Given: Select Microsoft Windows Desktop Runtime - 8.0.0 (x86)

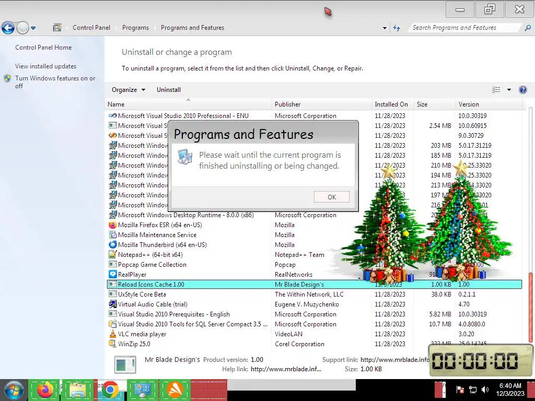Looking at the screenshot, I should tap(186, 215).
